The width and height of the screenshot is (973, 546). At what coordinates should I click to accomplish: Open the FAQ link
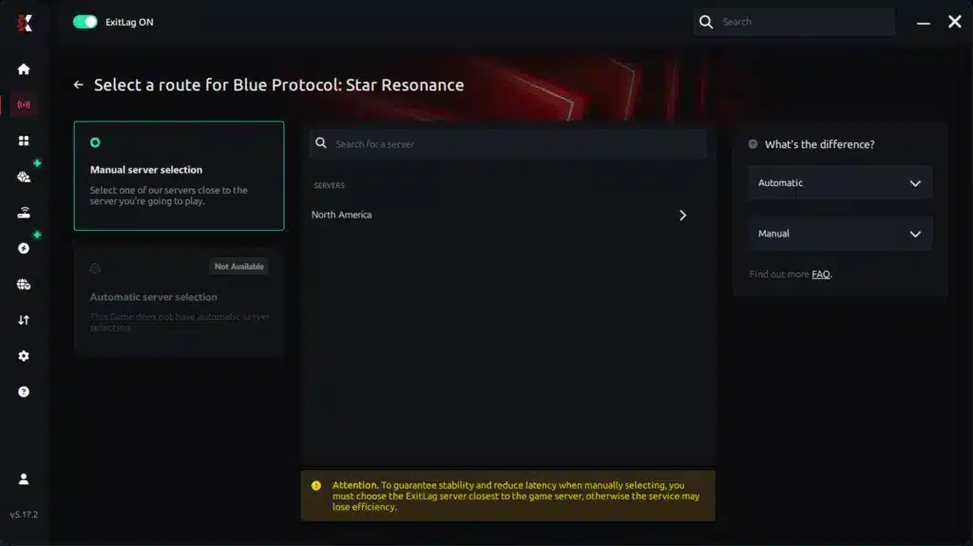(x=820, y=274)
